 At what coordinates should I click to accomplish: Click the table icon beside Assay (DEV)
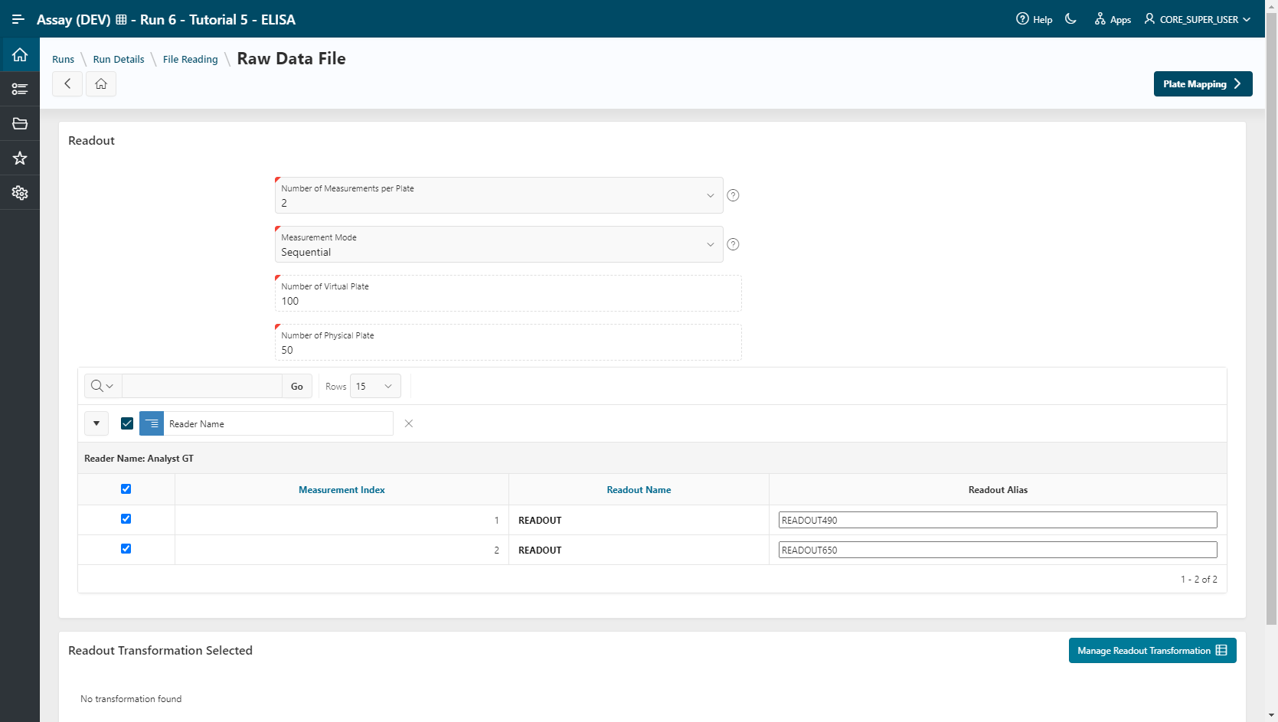(x=121, y=20)
